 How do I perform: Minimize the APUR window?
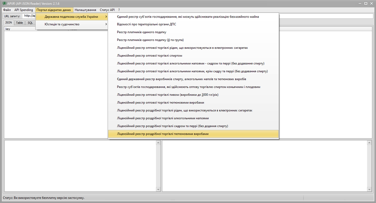[x=359, y=3]
